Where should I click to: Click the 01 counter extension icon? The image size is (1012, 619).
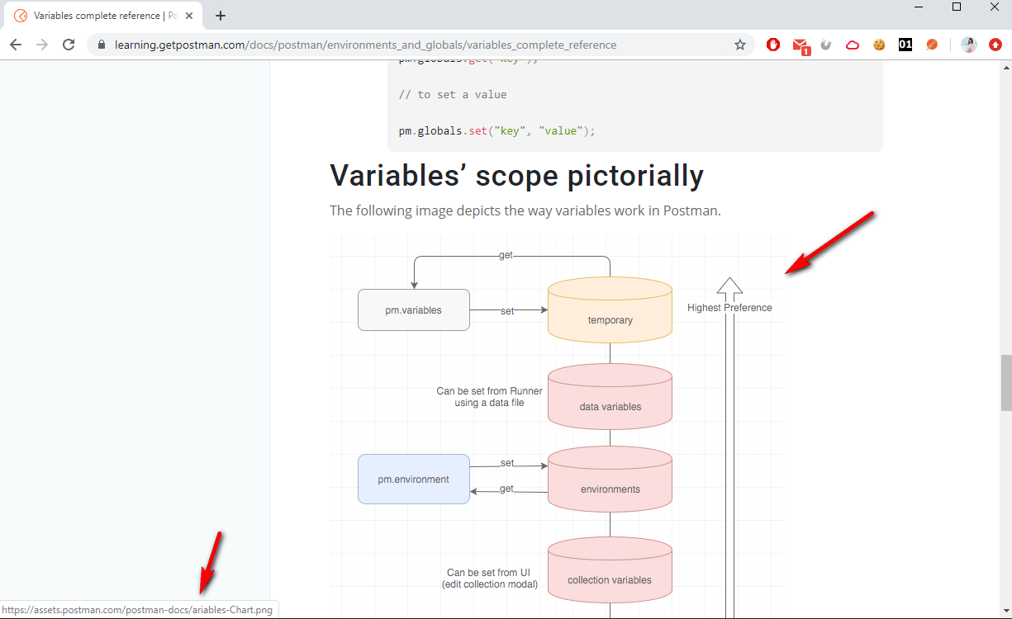(x=905, y=45)
